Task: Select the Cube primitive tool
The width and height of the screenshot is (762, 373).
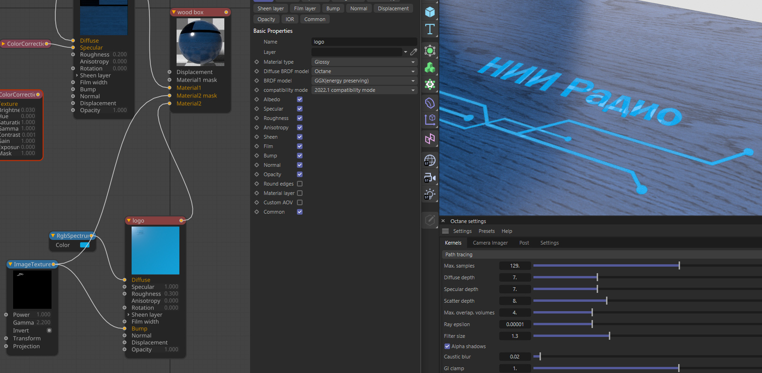Action: [429, 12]
